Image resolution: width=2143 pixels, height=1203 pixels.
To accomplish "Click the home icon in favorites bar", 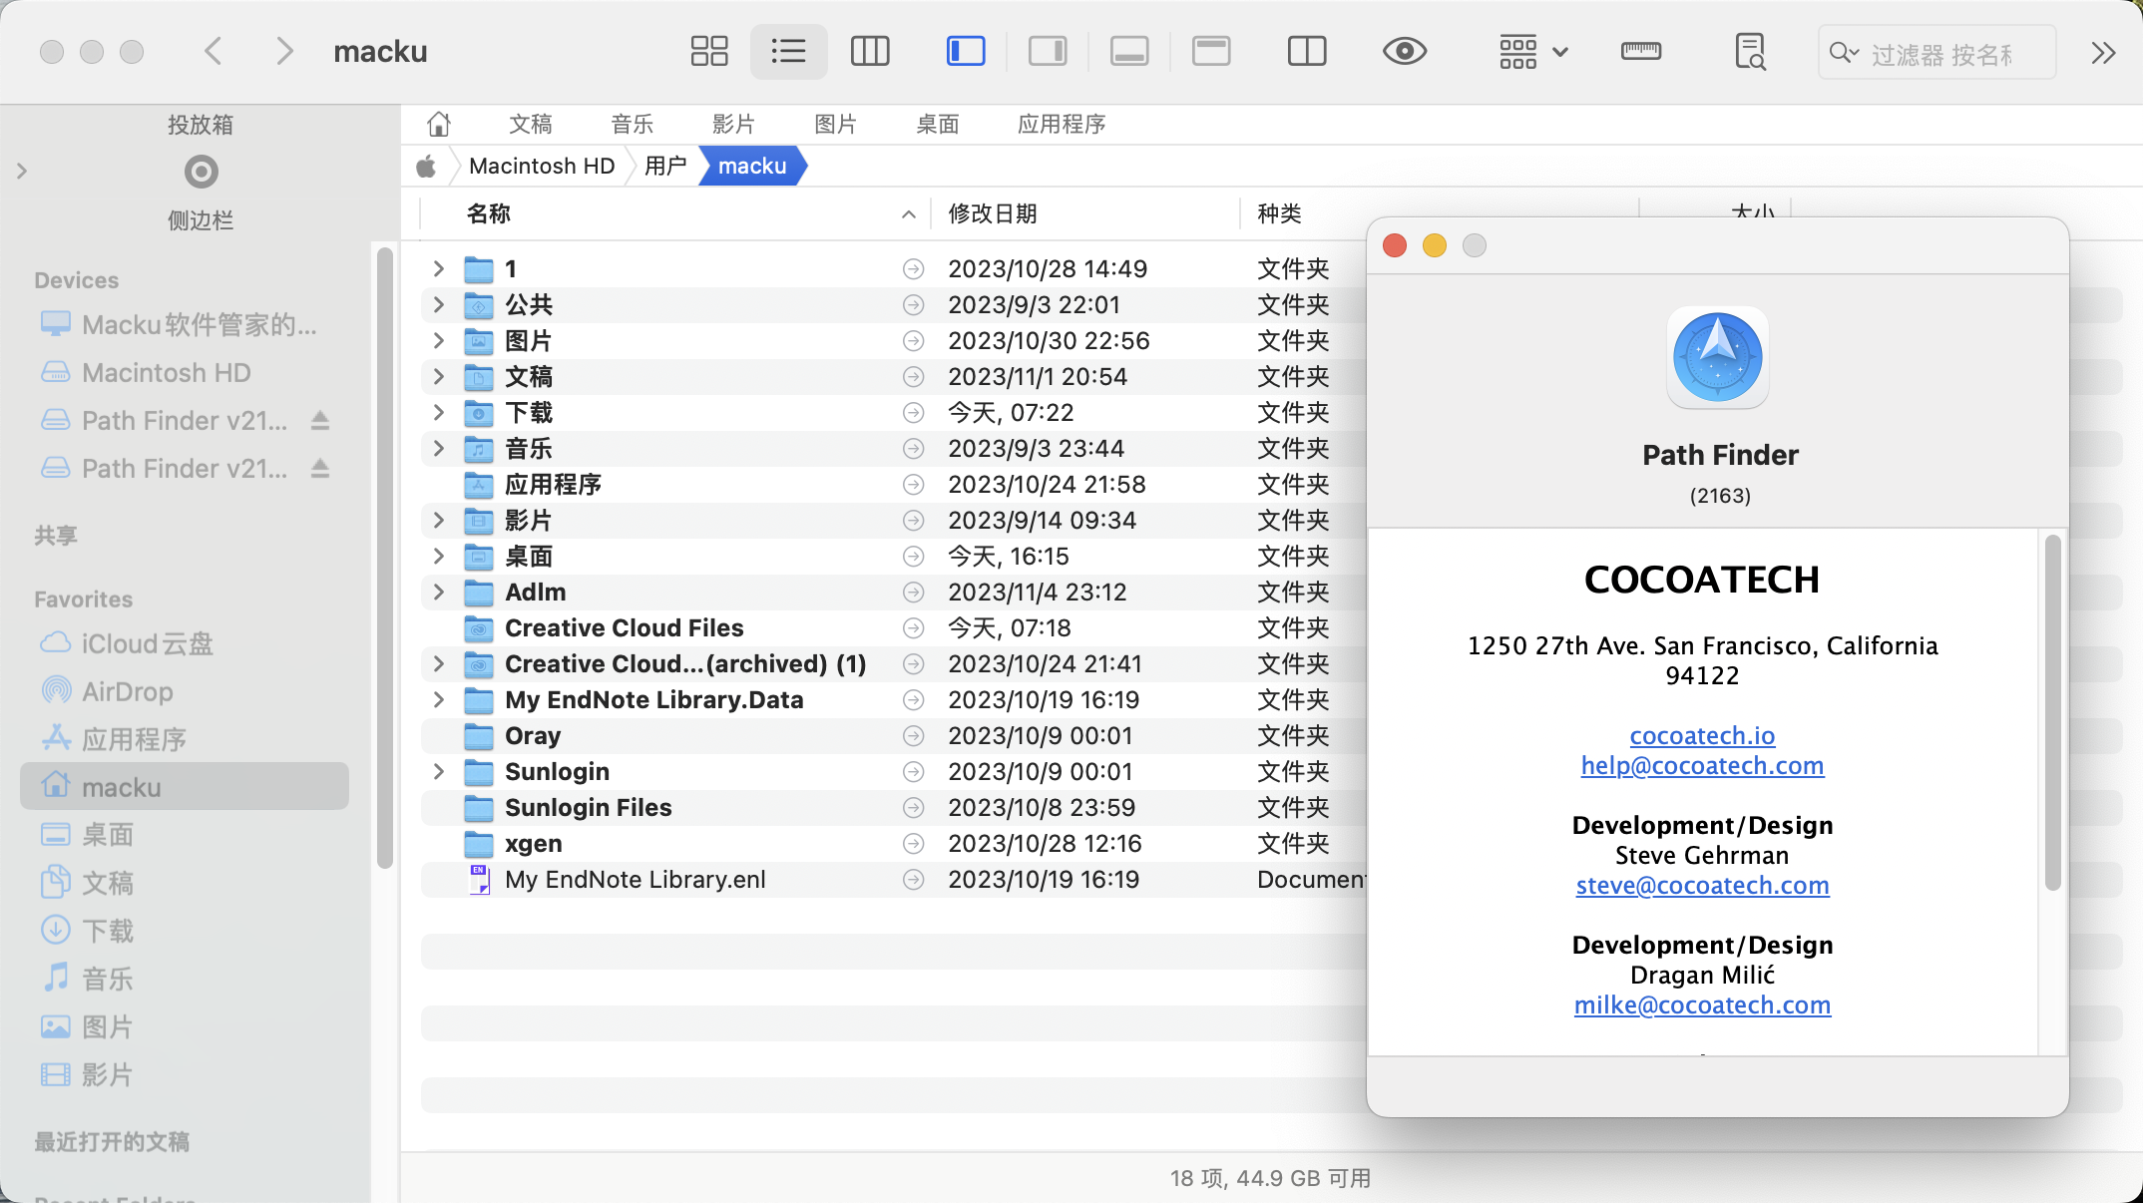I will [438, 124].
